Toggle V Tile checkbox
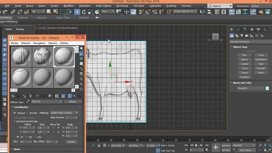The width and height of the screenshot is (272, 153). click(x=59, y=132)
